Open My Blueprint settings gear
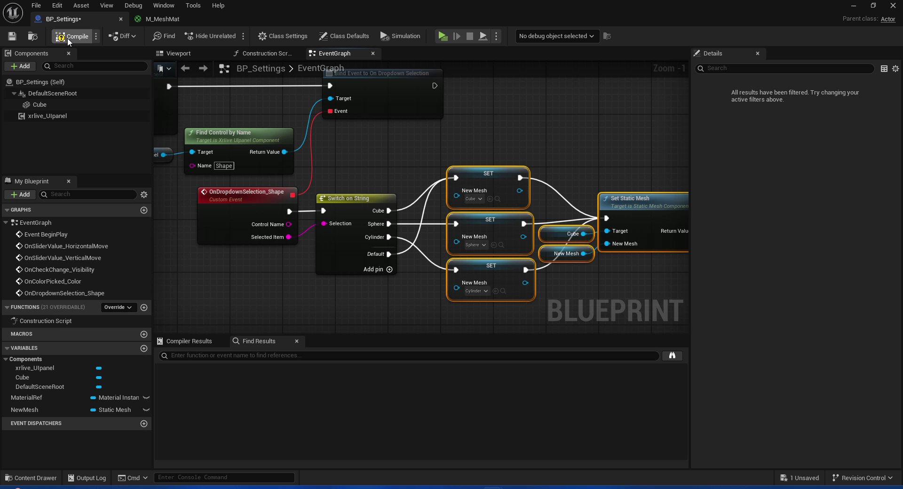This screenshot has height=489, width=903. tap(144, 195)
